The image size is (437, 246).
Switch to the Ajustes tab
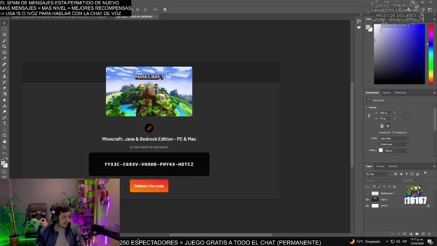(386, 93)
